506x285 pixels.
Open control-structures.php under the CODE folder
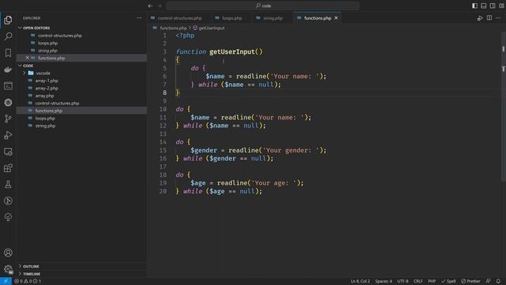[57, 103]
